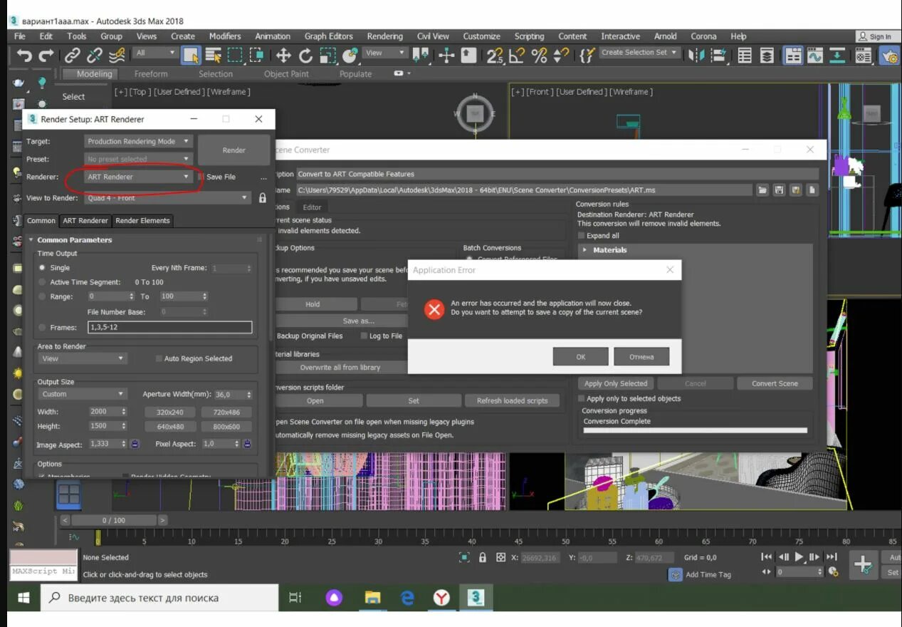Switch to the Render Elements tab
This screenshot has height=627, width=902.
coord(142,221)
